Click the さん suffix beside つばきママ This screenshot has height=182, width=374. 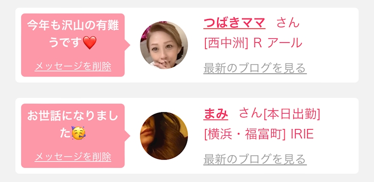pyautogui.click(x=288, y=23)
